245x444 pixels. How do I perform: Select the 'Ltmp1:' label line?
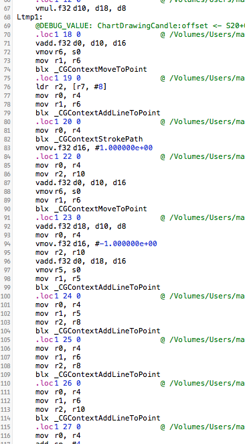click(x=29, y=17)
